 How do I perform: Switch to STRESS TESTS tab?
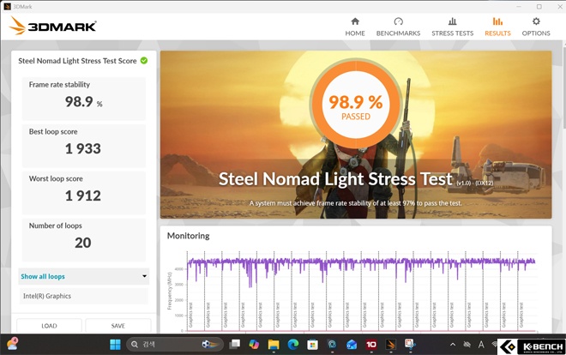click(x=452, y=27)
